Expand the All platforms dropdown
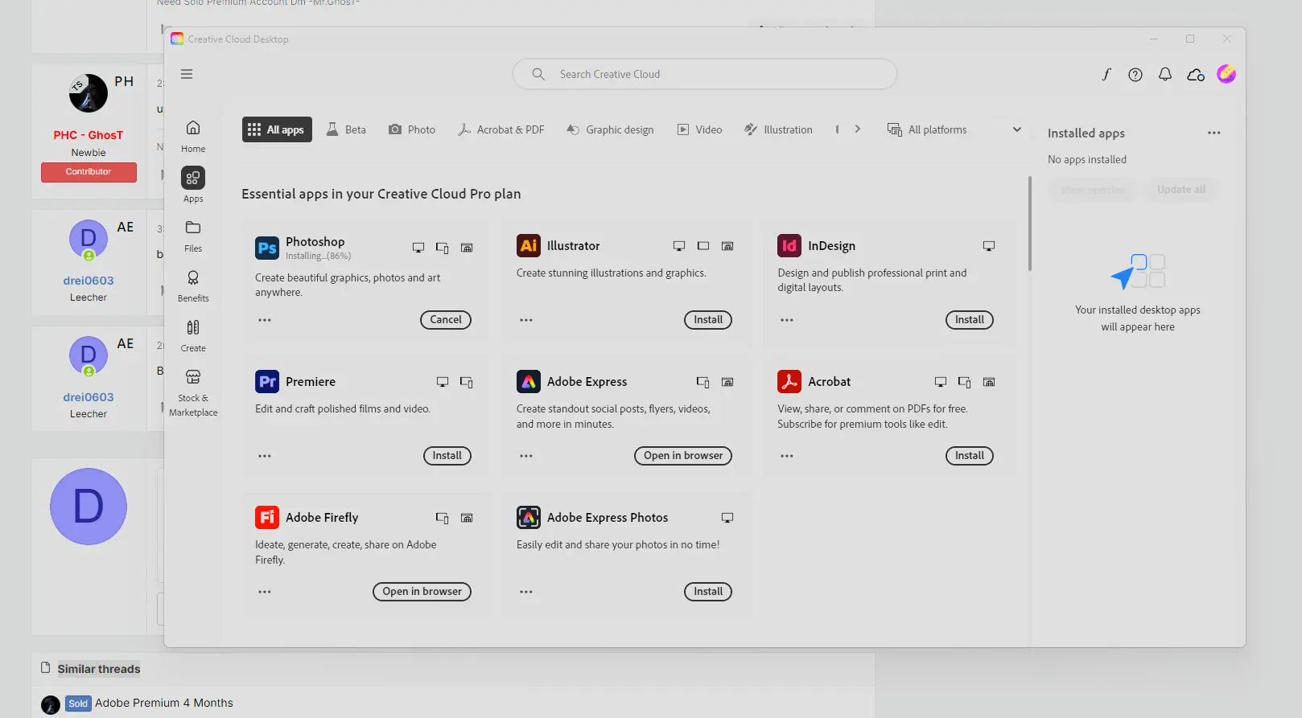The height and width of the screenshot is (718, 1302). click(954, 129)
